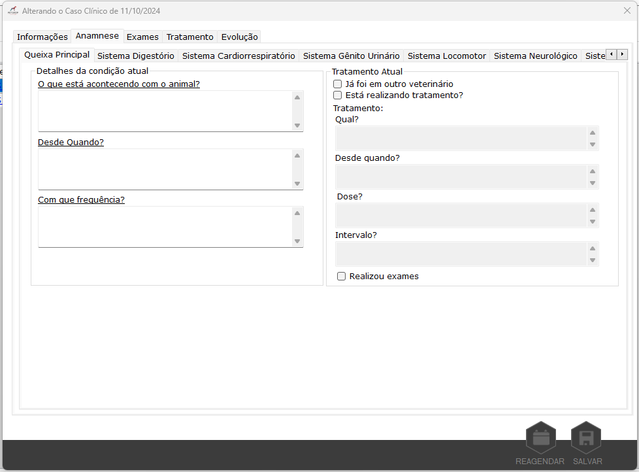
Task: Click up arrow of 'Qual?' field scrollbar
Action: [x=593, y=133]
